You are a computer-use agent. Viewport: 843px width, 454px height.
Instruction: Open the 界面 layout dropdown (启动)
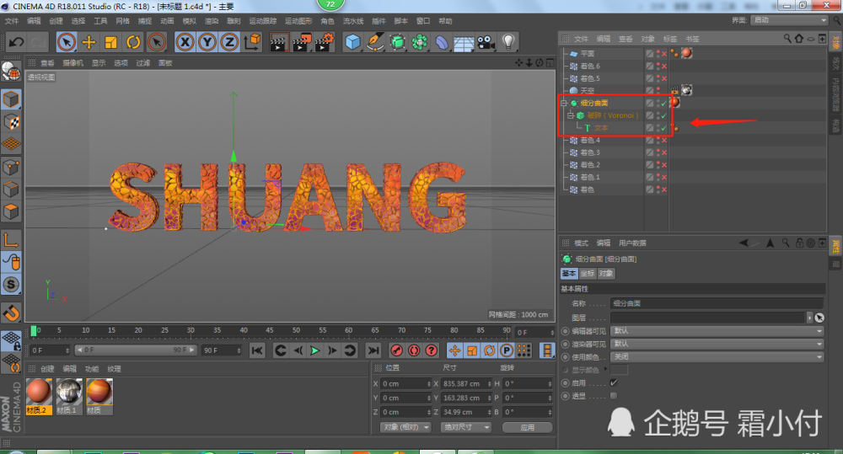789,20
